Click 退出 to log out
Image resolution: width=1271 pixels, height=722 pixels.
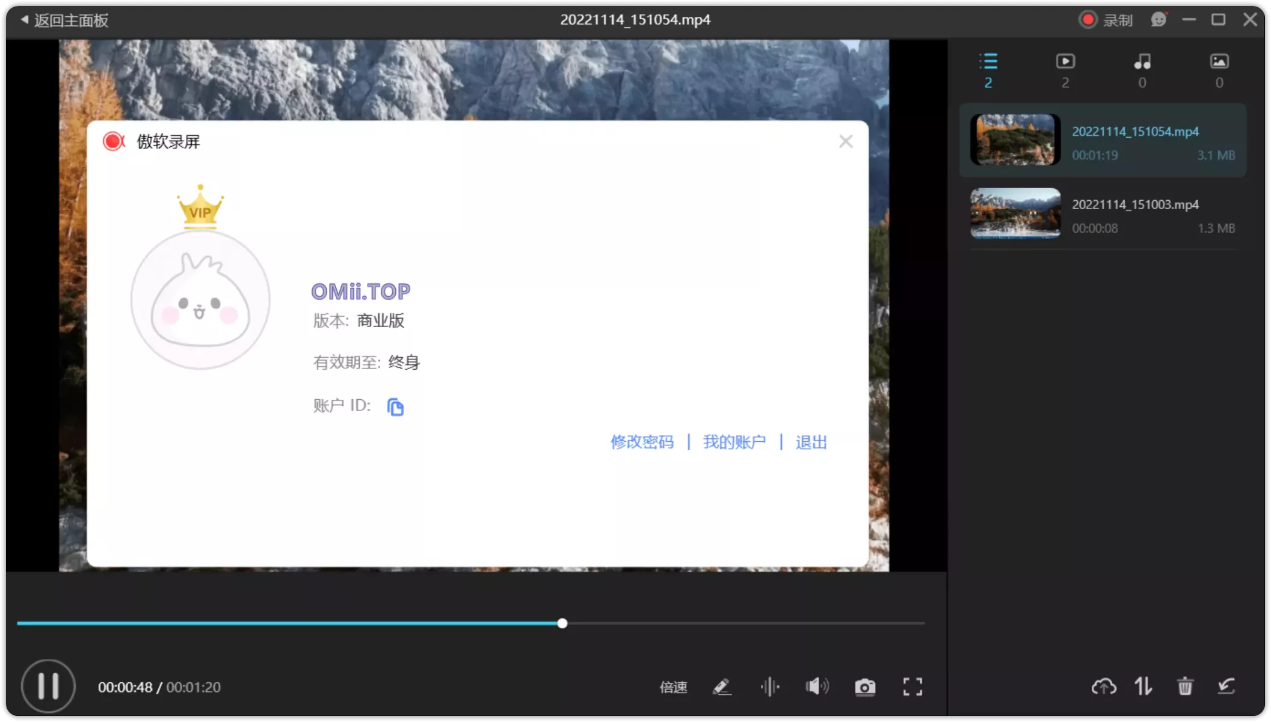click(x=810, y=442)
